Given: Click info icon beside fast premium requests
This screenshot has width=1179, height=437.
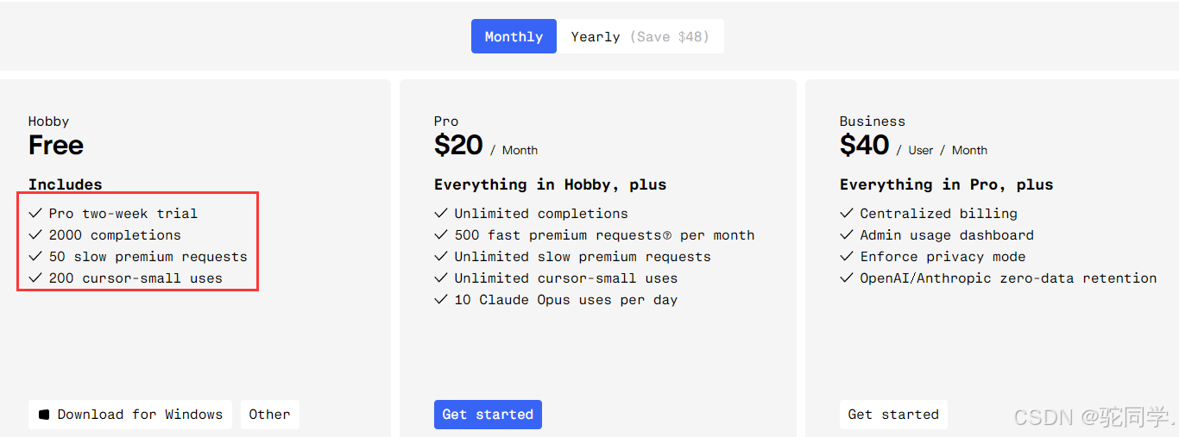Looking at the screenshot, I should point(666,235).
